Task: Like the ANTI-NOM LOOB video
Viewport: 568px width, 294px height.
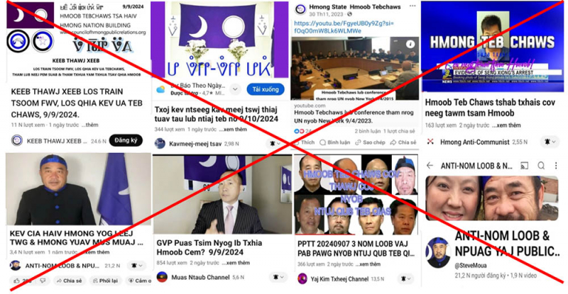Action: 21,281
